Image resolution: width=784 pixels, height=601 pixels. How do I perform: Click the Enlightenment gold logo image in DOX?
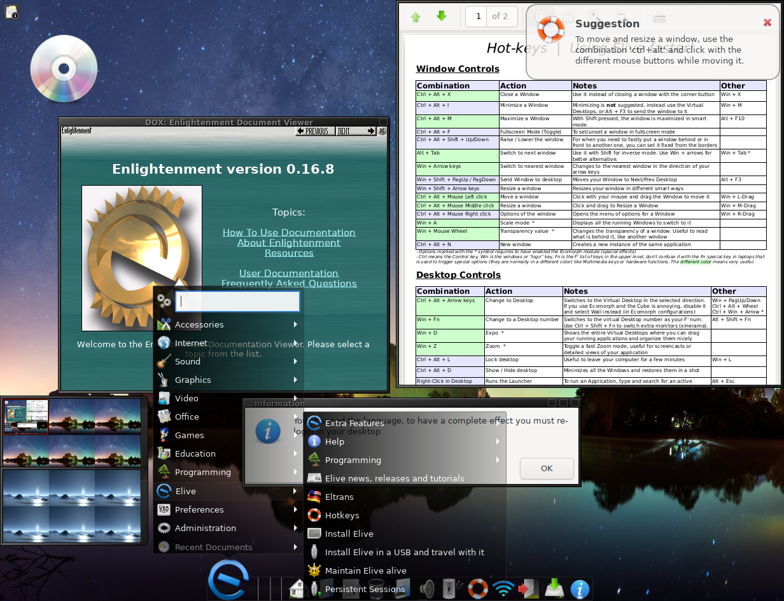pyautogui.click(x=142, y=258)
